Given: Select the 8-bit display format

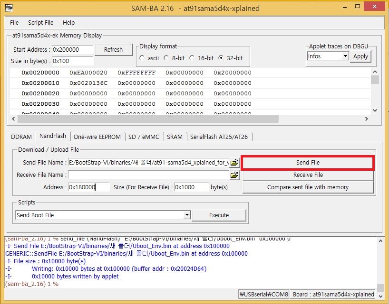Looking at the screenshot, I should pyautogui.click(x=166, y=58).
